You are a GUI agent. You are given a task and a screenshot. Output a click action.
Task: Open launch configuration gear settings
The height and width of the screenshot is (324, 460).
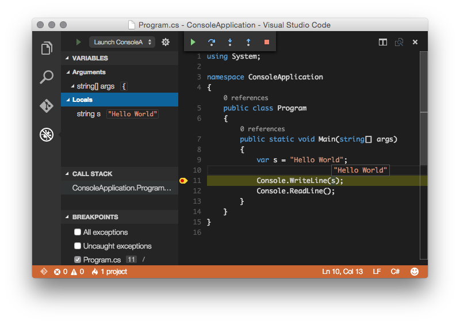tap(166, 42)
